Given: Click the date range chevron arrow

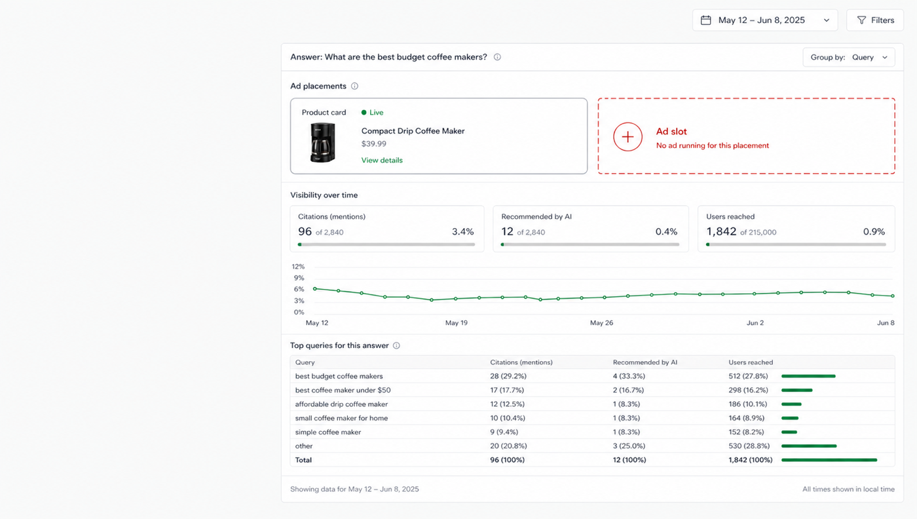Looking at the screenshot, I should 827,20.
